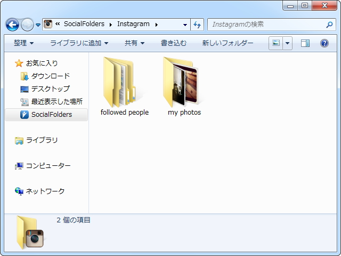Select the followed people folder icon
Image resolution: width=341 pixels, height=256 pixels.
(x=120, y=82)
